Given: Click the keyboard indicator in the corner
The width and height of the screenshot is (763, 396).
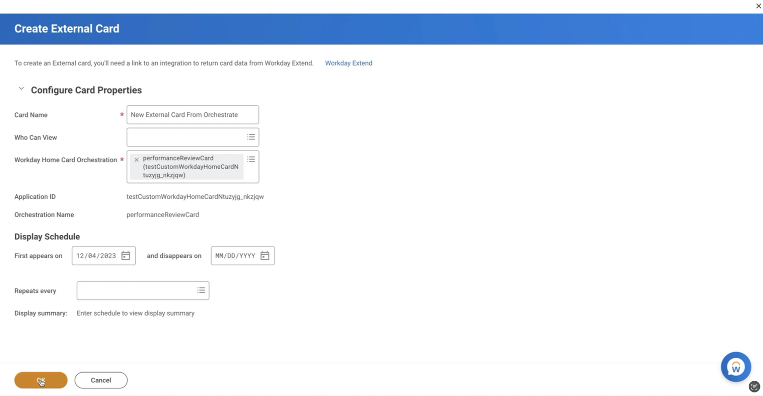Looking at the screenshot, I should [754, 387].
